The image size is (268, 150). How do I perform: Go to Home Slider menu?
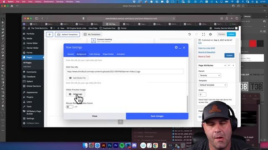click(x=32, y=43)
